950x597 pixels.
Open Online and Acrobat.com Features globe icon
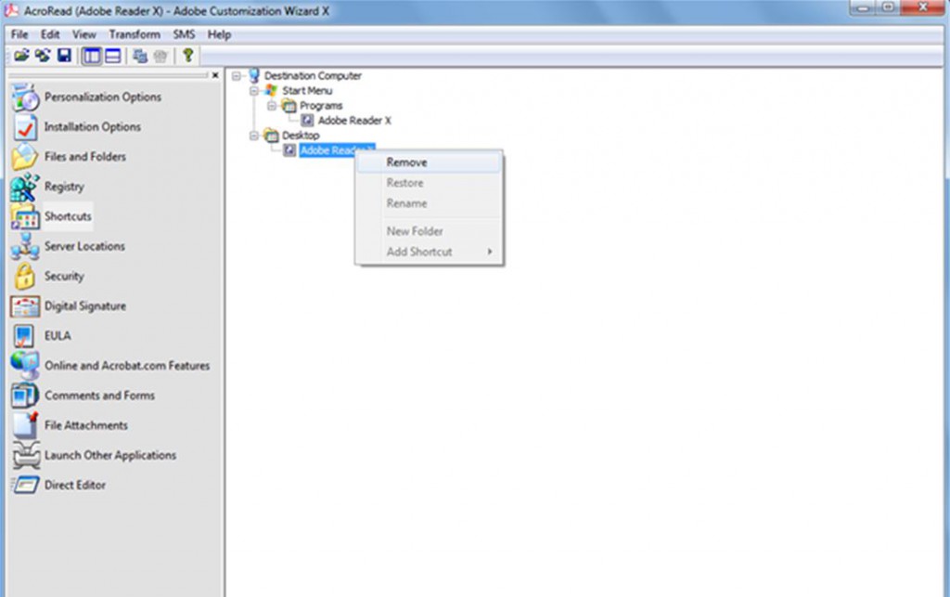tap(25, 366)
